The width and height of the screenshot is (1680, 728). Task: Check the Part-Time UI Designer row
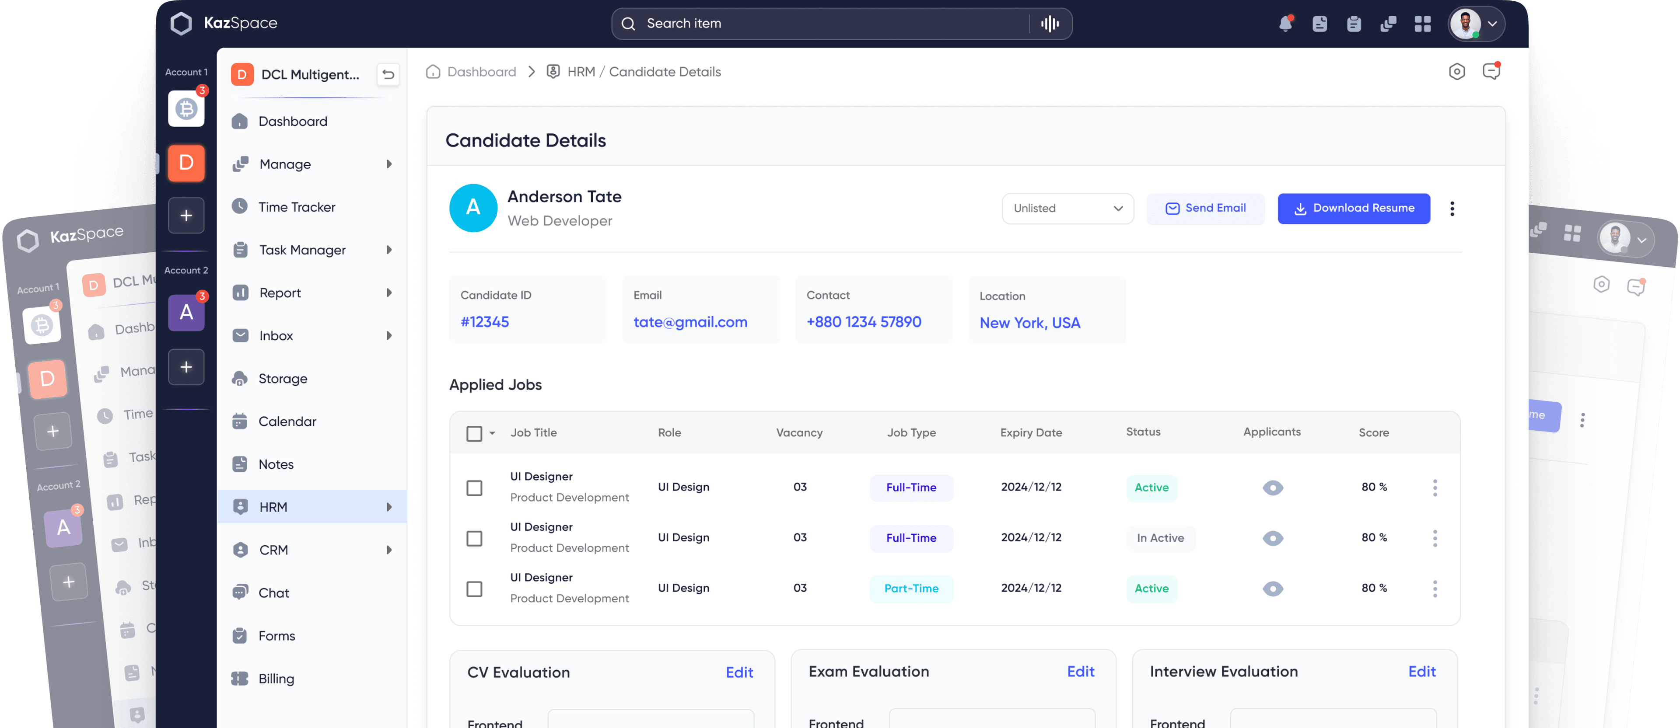(x=474, y=589)
